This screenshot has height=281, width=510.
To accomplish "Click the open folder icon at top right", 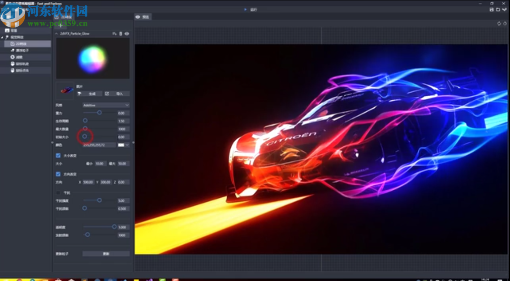I will 497,9.
